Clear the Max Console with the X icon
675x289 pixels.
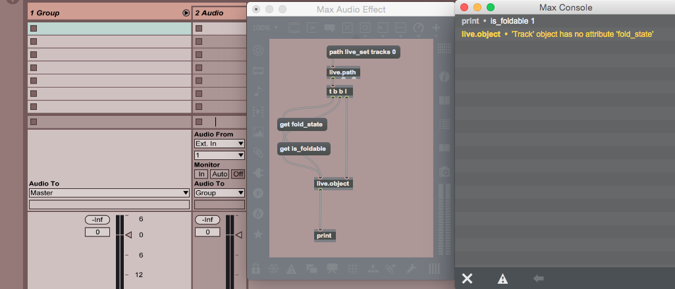467,278
